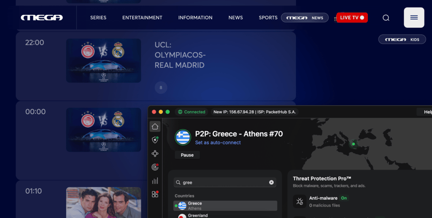Click the Connected globe status icon
432x218 pixels.
tap(180, 112)
